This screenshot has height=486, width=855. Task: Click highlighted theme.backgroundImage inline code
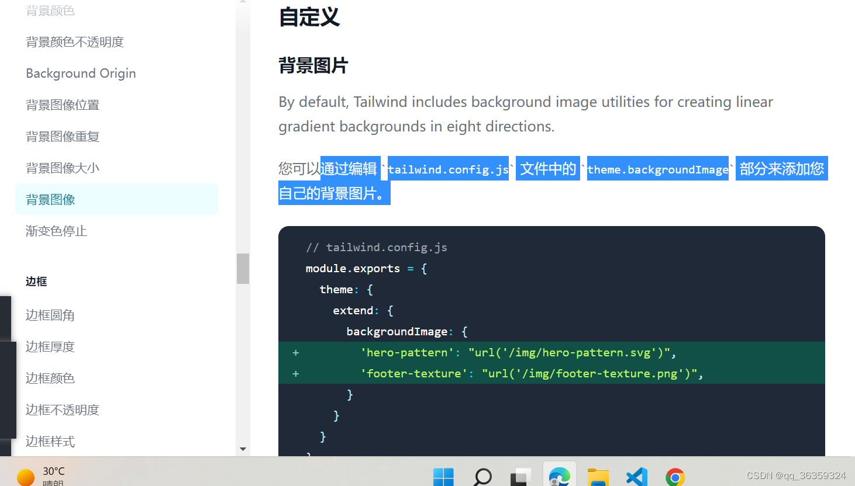pyautogui.click(x=658, y=169)
